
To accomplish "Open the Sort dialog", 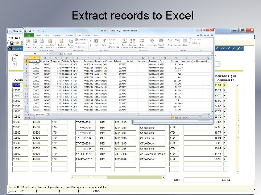I will pos(96,43).
